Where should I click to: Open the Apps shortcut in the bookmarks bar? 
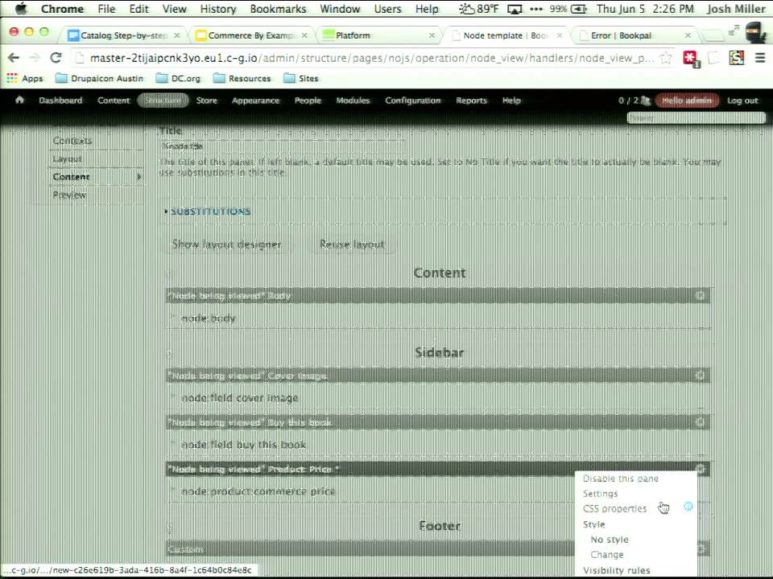(25, 78)
